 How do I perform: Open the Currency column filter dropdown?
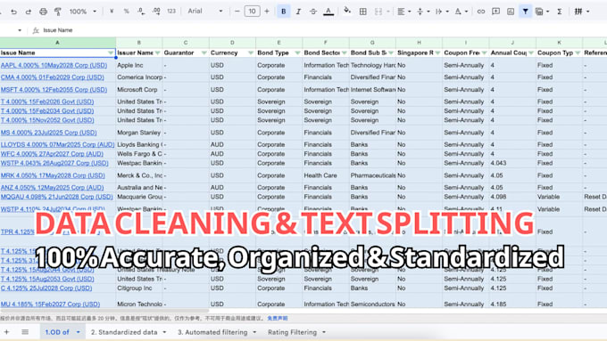pyautogui.click(x=251, y=53)
